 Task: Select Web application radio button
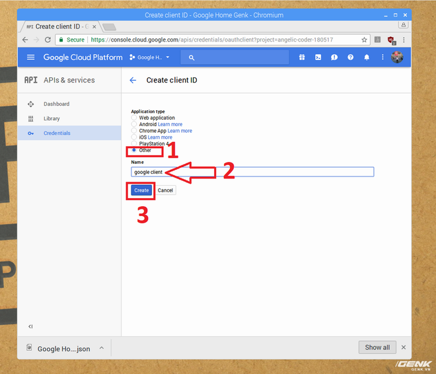point(133,118)
